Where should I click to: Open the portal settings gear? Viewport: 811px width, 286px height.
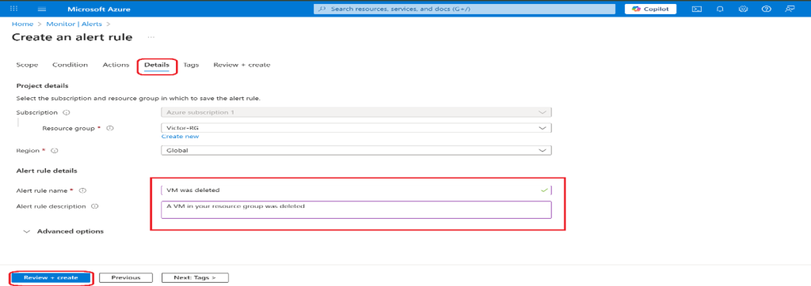pos(744,9)
